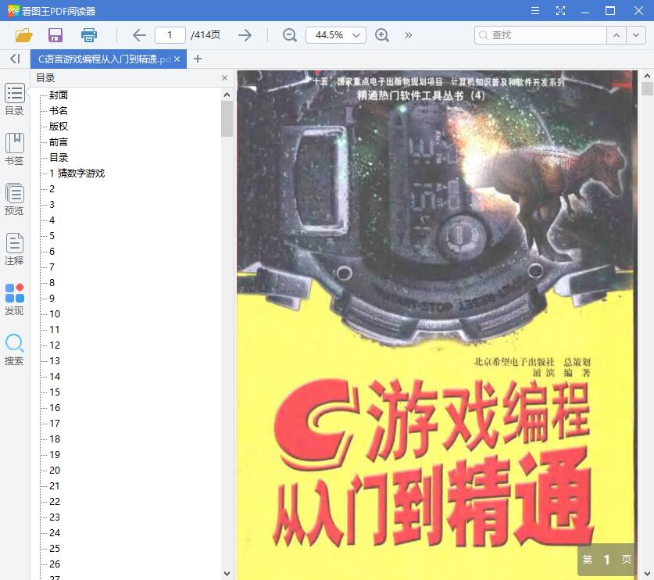Switch to the C语言游戏编程从入门到精通 tab
The width and height of the screenshot is (654, 580).
[104, 59]
